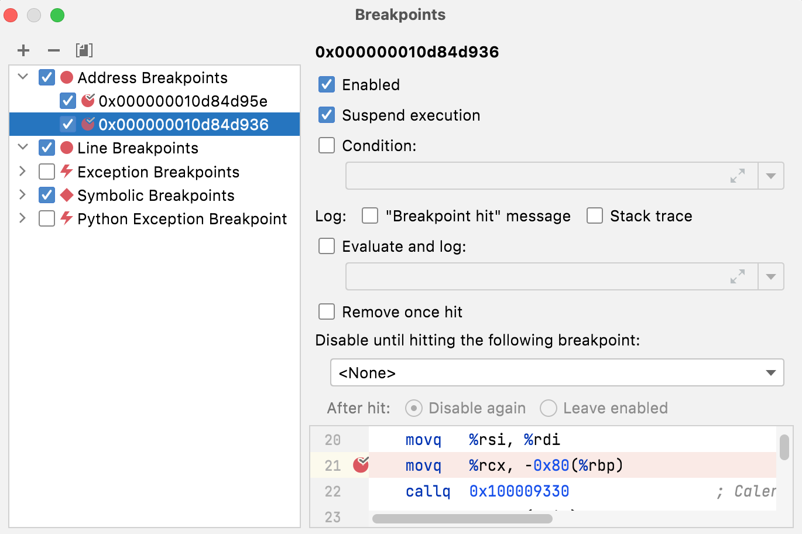Expand the Evaluate and log editor field
Screen dimensions: 802x534
737,276
